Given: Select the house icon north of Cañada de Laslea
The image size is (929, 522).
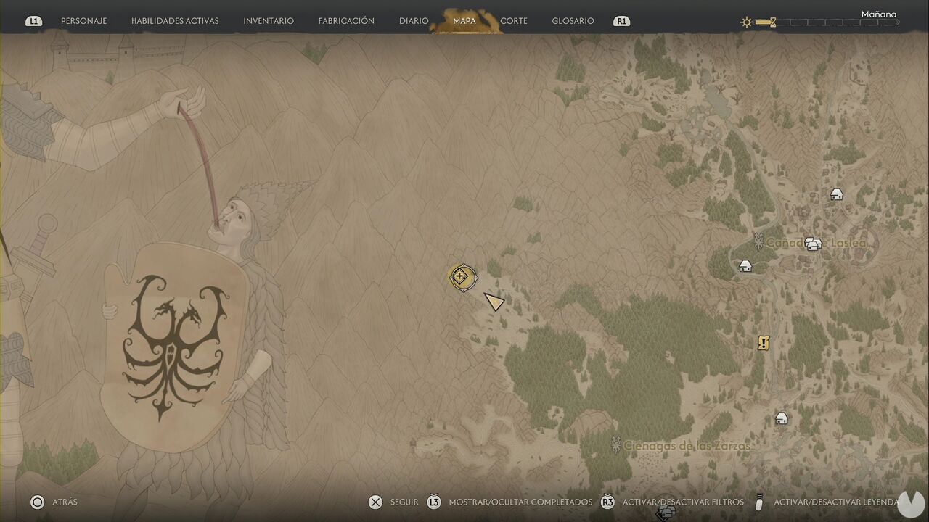Looking at the screenshot, I should (x=836, y=194).
